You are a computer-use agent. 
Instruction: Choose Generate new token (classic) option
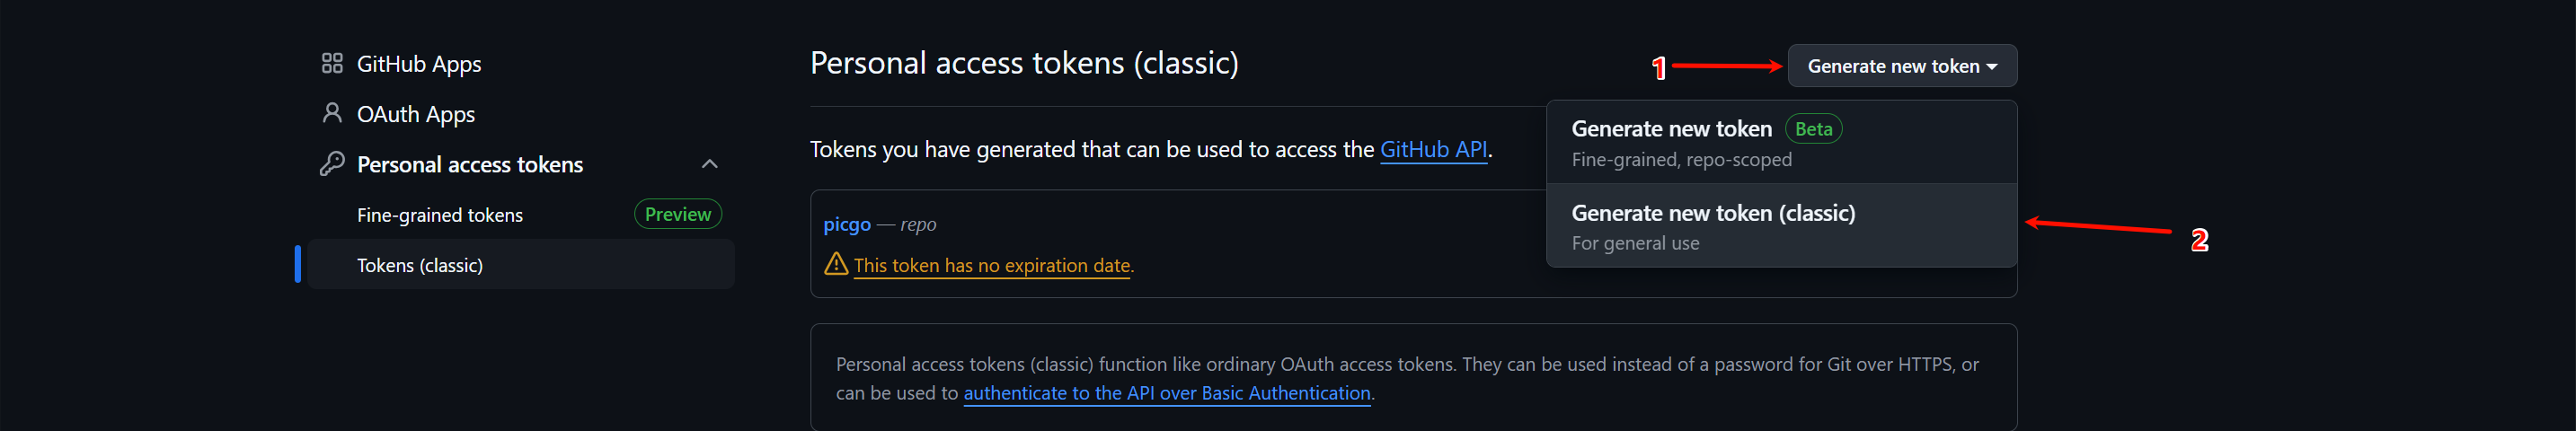[x=1712, y=226]
